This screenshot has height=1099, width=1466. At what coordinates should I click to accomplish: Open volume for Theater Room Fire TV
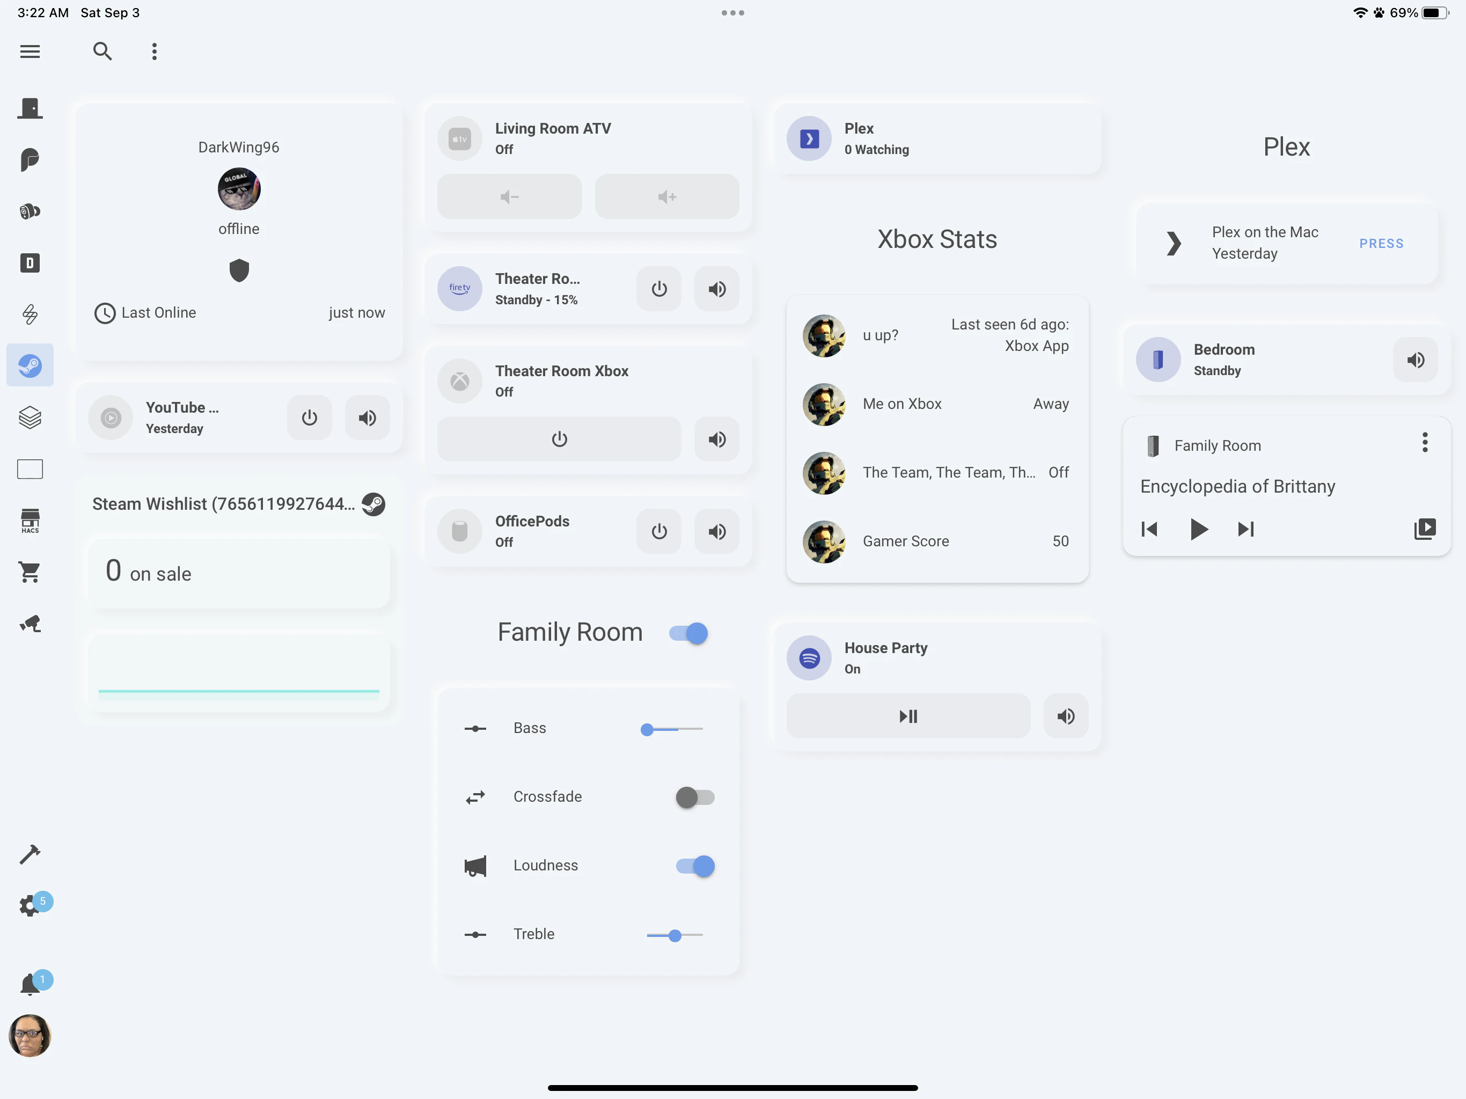(x=717, y=289)
